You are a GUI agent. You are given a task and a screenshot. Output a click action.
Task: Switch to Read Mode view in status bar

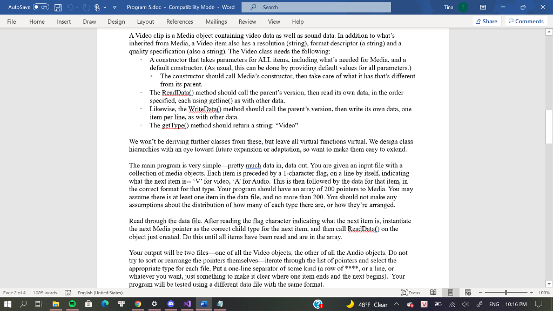coord(434,292)
